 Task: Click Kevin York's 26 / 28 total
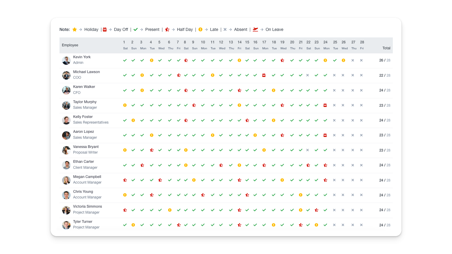384,60
